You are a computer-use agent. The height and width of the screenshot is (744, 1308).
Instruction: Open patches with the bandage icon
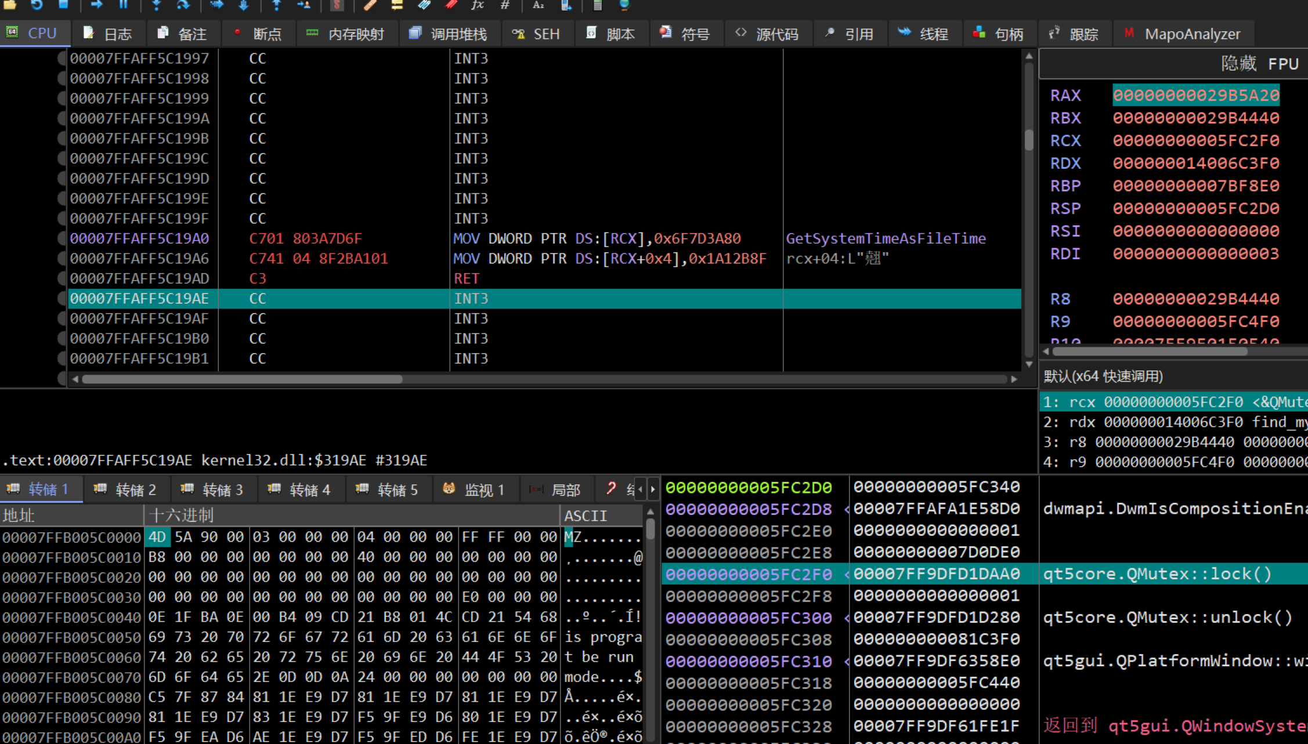coord(370,5)
